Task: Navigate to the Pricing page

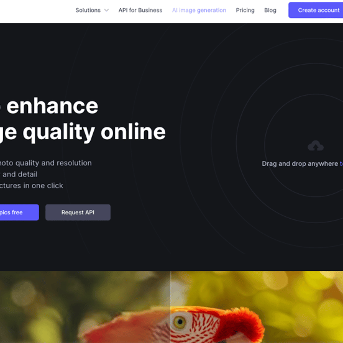Action: coord(245,11)
